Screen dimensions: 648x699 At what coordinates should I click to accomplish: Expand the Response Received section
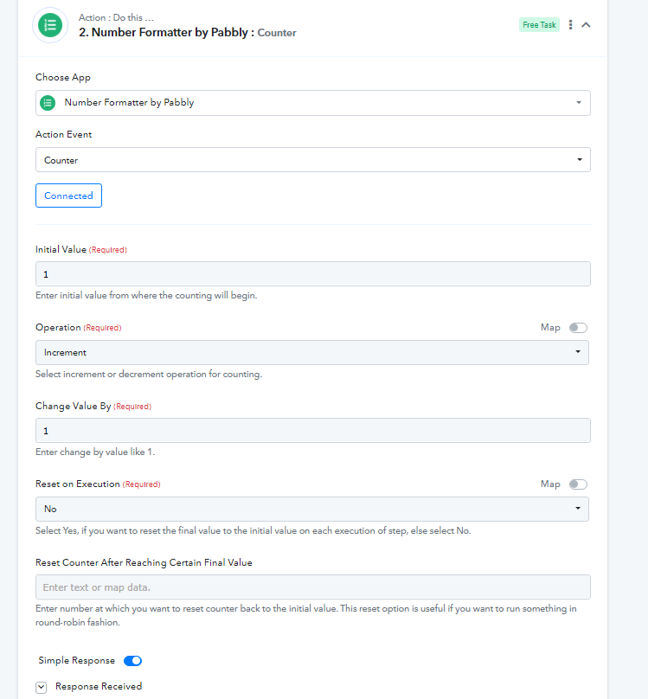click(x=41, y=688)
